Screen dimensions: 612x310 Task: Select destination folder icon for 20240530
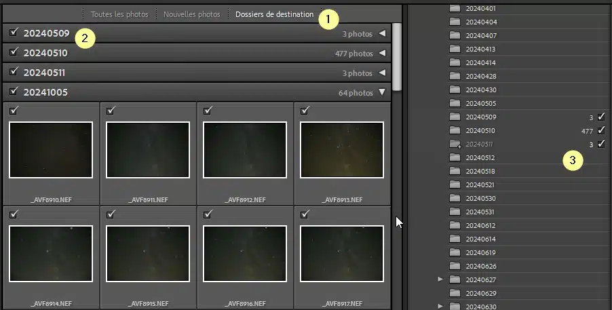click(455, 198)
